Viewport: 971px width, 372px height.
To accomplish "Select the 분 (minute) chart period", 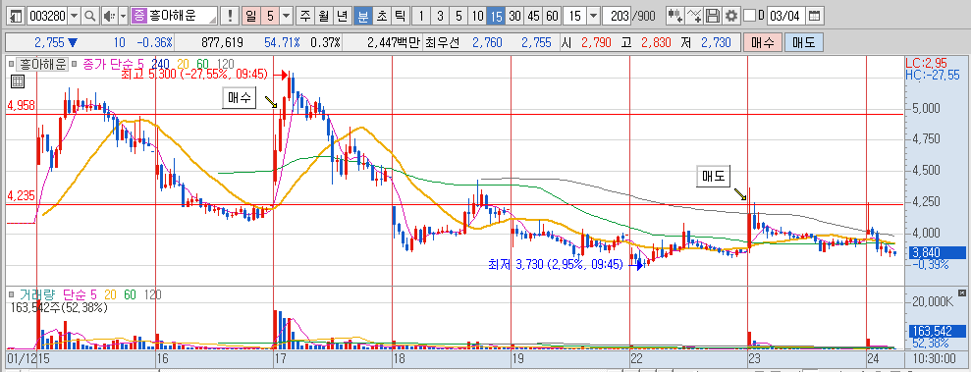I will (x=363, y=16).
